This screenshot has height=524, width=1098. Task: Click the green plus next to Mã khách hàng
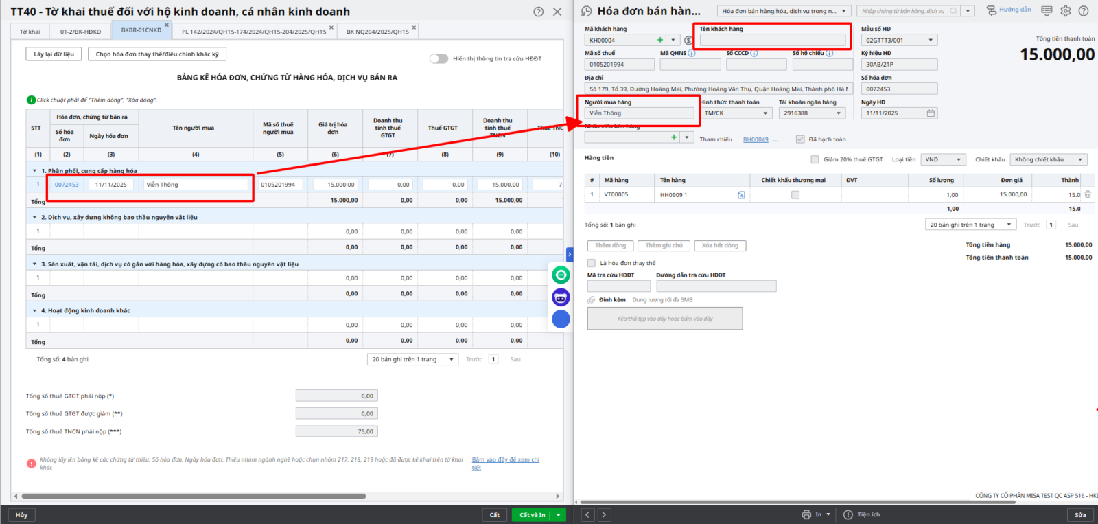[x=660, y=41]
